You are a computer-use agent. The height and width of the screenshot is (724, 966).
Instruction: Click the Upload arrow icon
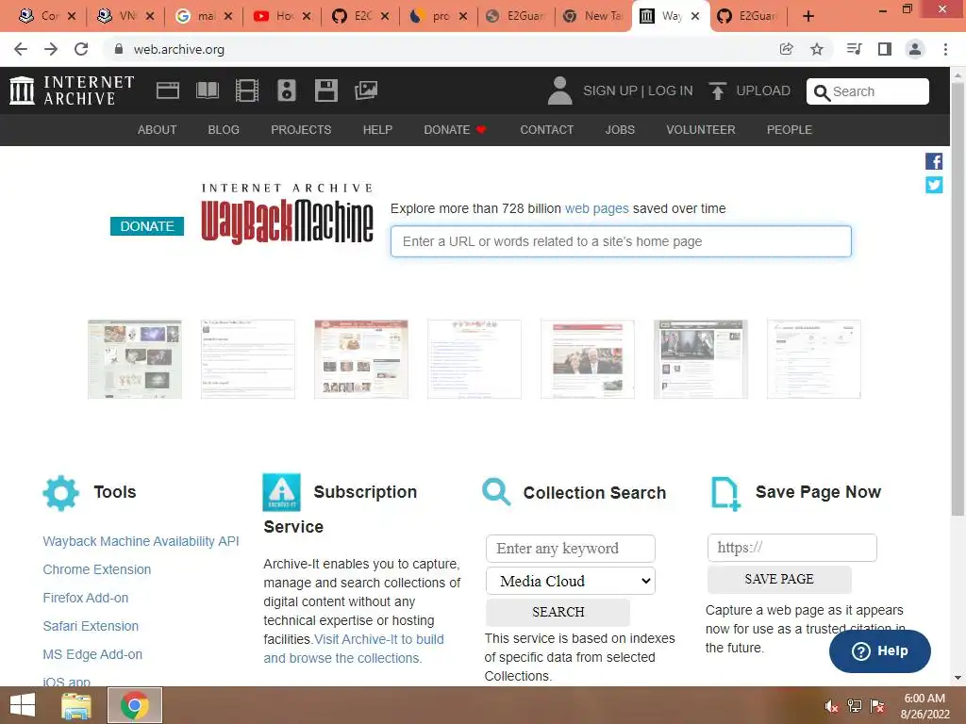717,90
